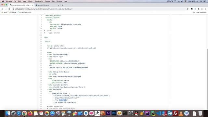Click the 'name: Set up Docker Buildx' line
208x117 pixels.
coord(58,72)
